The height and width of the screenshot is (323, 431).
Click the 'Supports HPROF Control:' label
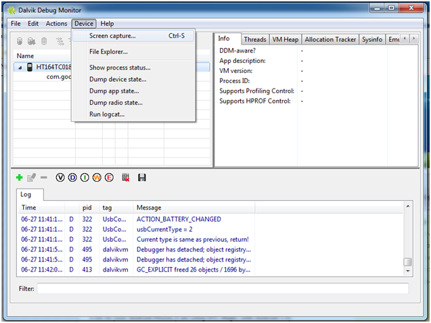click(x=255, y=101)
